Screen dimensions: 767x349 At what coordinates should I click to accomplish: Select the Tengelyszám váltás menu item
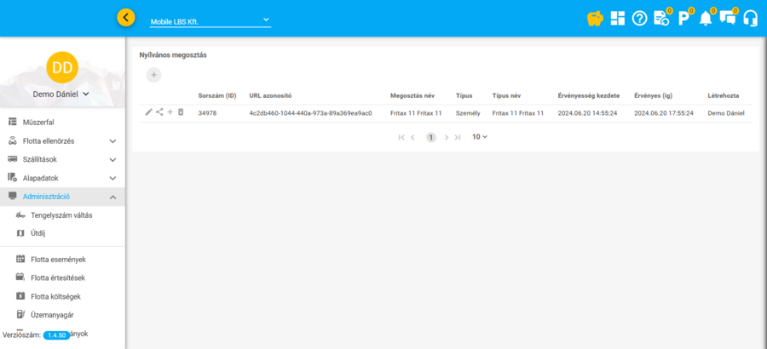[61, 215]
